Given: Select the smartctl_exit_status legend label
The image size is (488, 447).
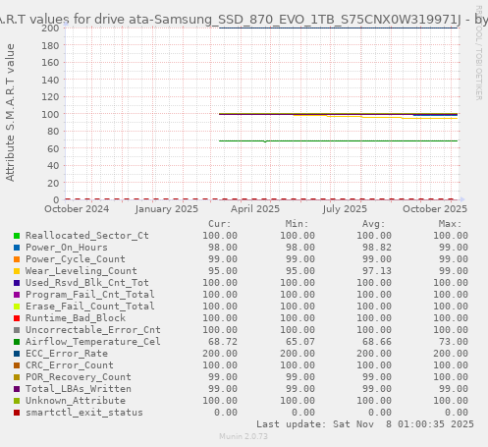Looking at the screenshot, I should coord(84,413).
